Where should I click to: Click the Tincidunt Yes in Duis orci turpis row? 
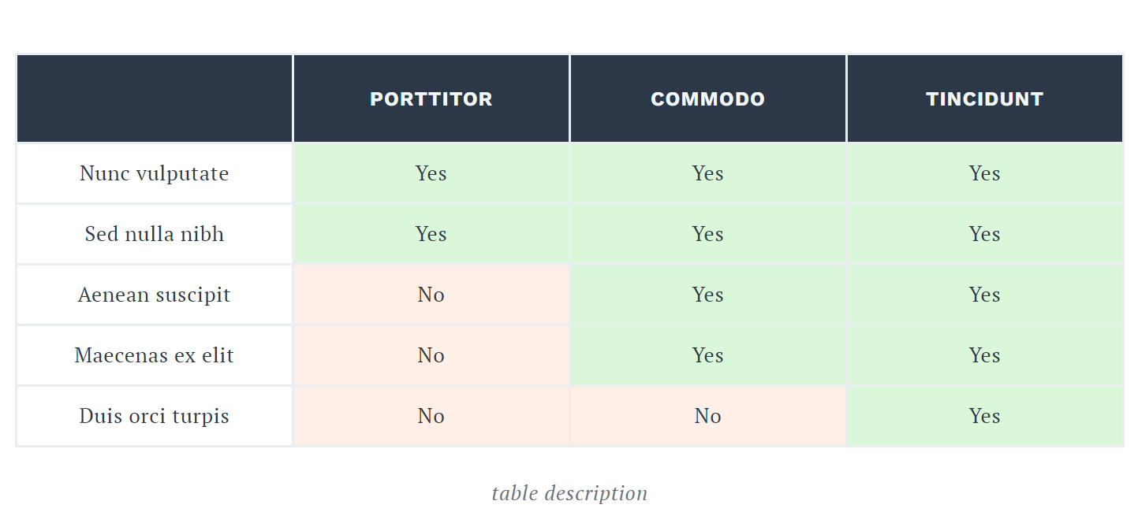(x=985, y=416)
